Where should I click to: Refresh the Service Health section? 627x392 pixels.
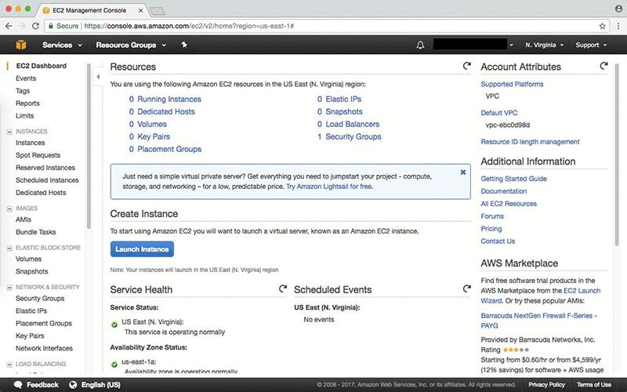(283, 289)
